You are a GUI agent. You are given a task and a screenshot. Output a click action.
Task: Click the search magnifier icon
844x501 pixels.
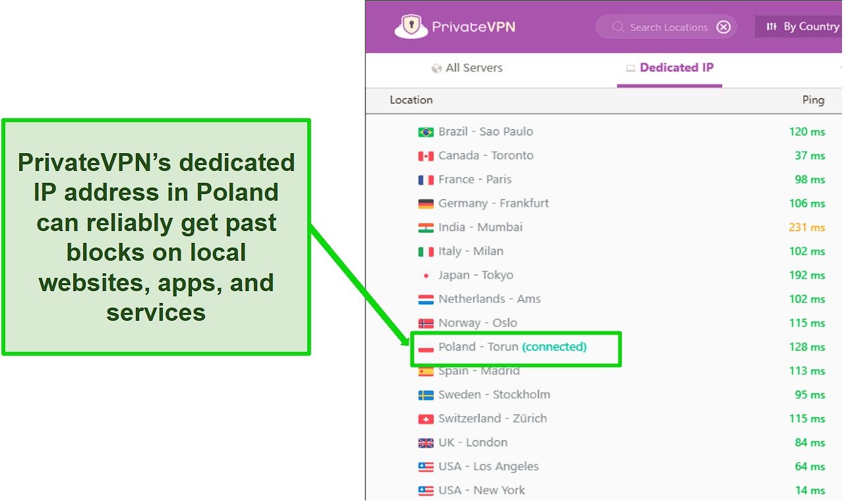[618, 27]
